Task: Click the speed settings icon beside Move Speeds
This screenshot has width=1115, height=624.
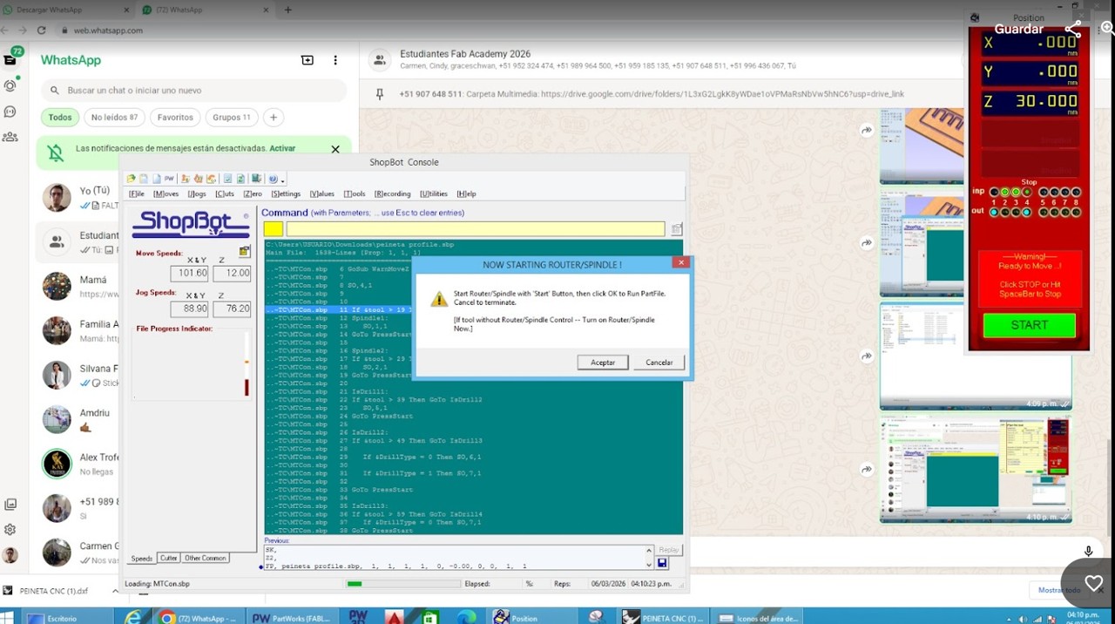Action: click(x=245, y=252)
